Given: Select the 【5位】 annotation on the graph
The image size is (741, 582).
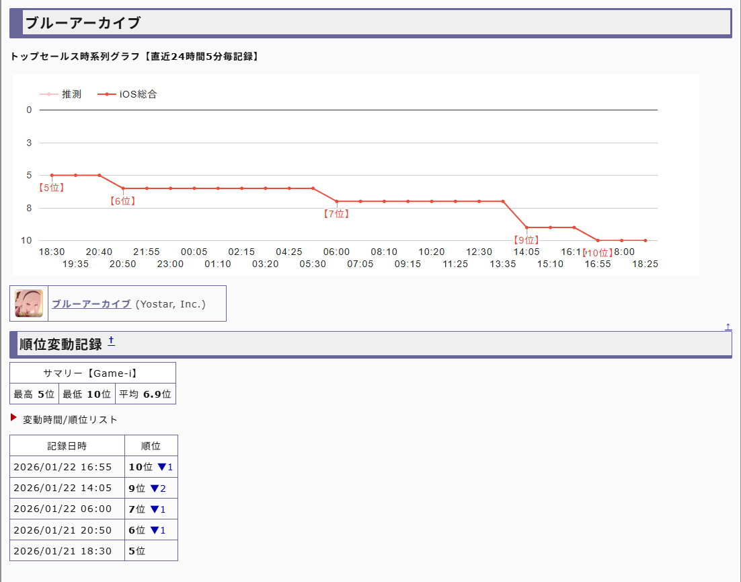Looking at the screenshot, I should pos(51,188).
